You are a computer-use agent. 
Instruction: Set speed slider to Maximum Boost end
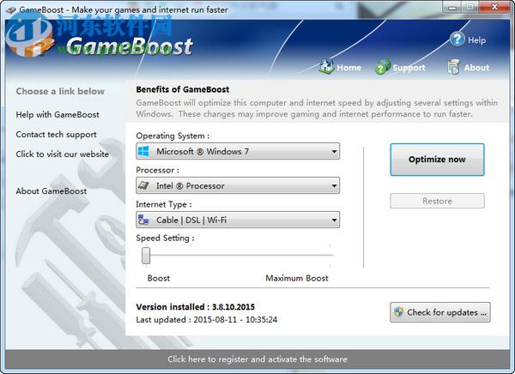(331, 255)
